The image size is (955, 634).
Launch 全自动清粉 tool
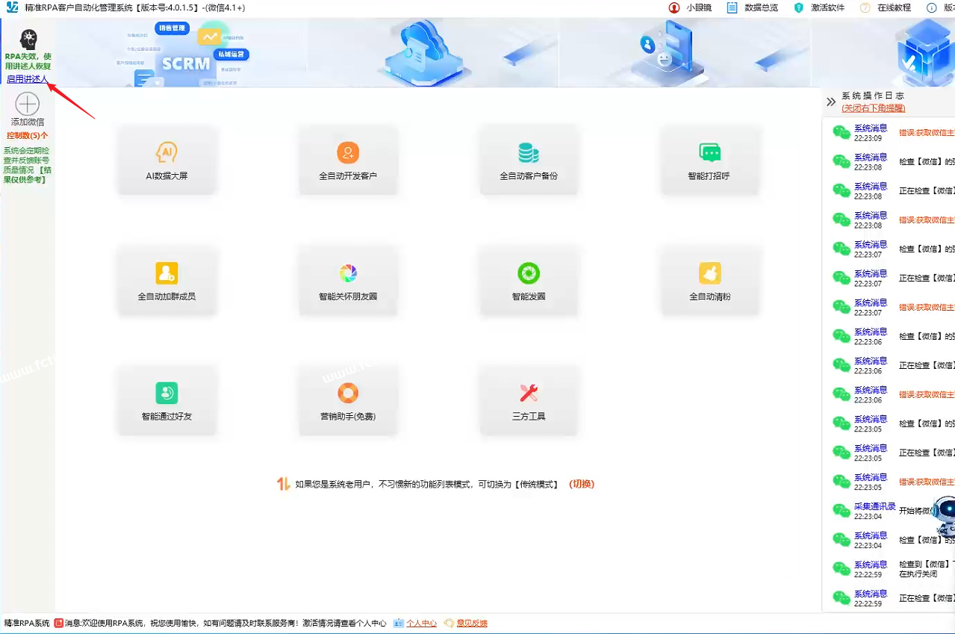(x=709, y=281)
